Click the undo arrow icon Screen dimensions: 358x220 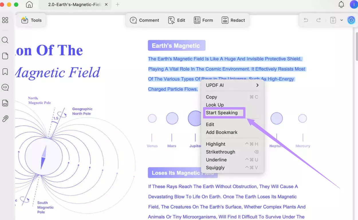pyautogui.click(x=306, y=20)
